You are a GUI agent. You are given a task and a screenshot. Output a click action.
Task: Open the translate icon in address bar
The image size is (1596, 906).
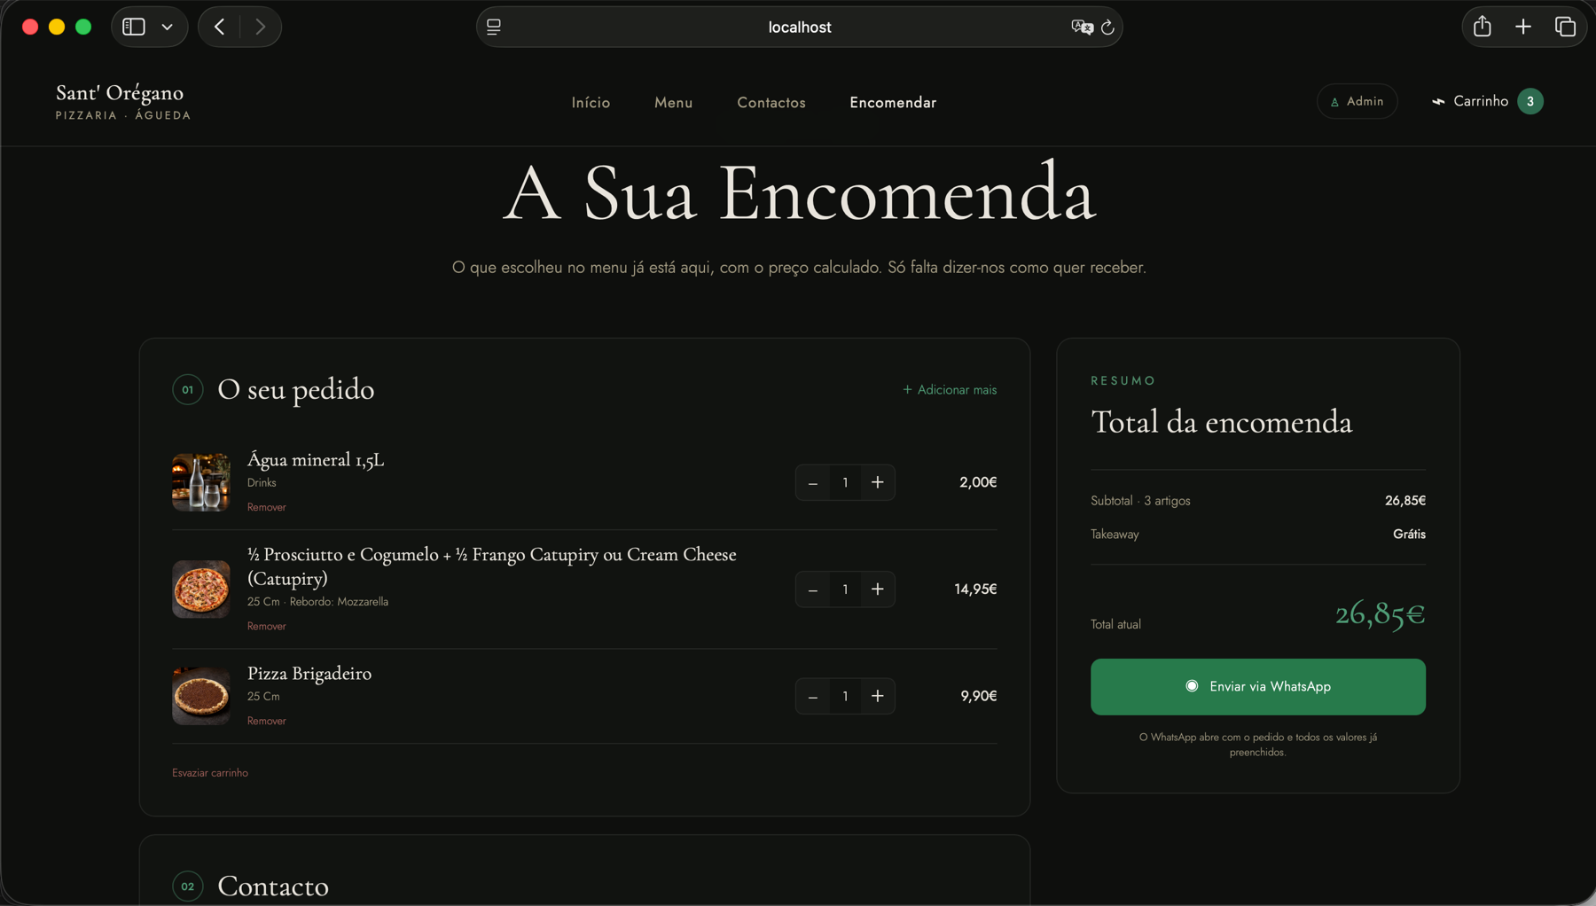tap(1081, 27)
